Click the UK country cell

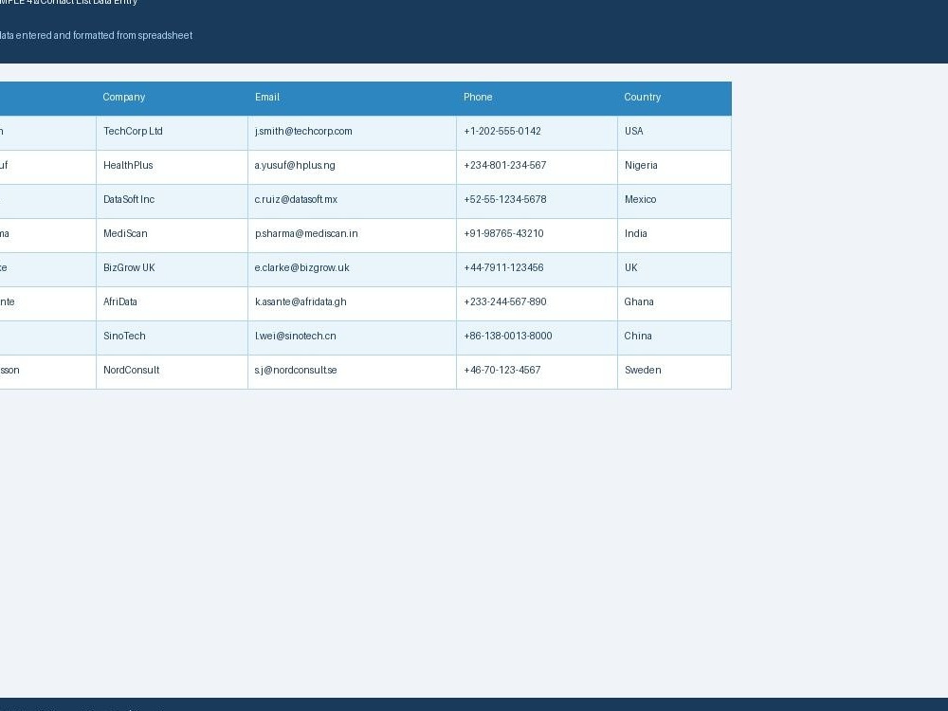674,269
